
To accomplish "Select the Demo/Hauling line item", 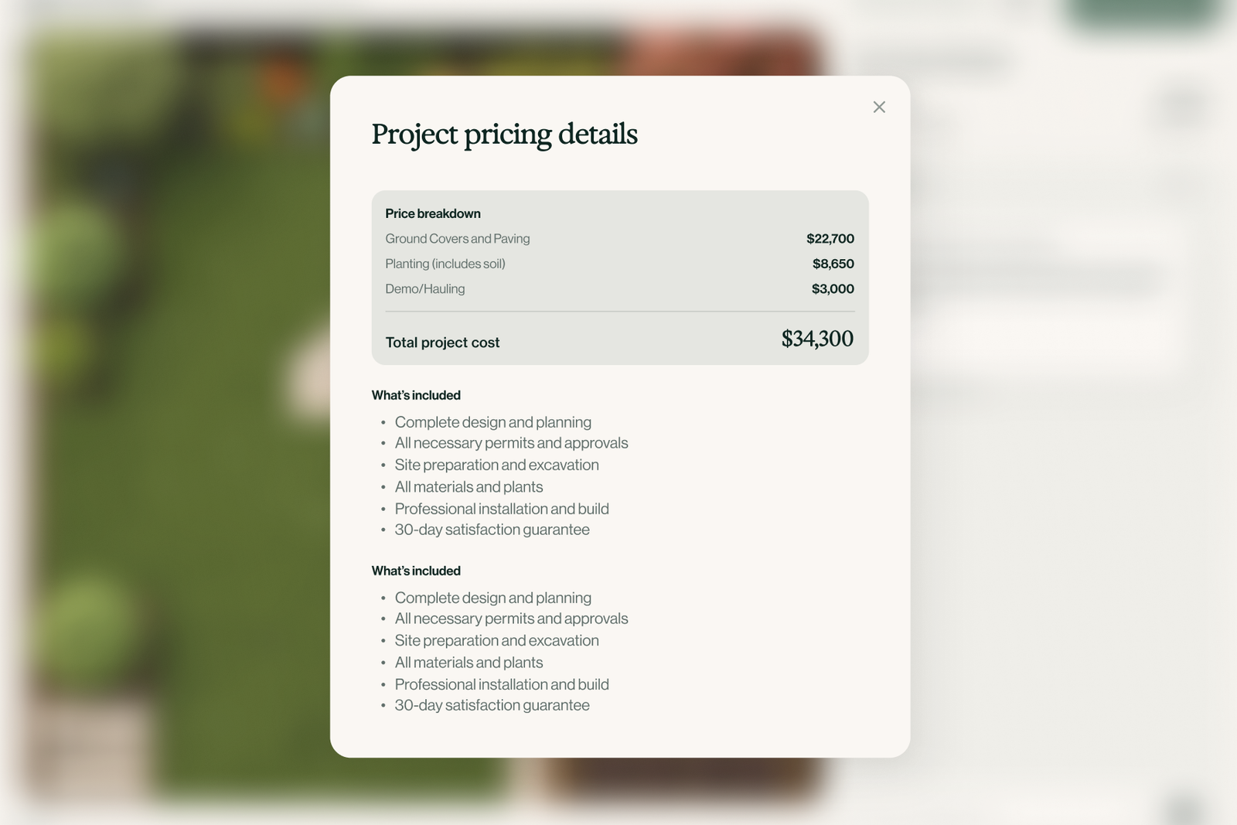I will [425, 288].
